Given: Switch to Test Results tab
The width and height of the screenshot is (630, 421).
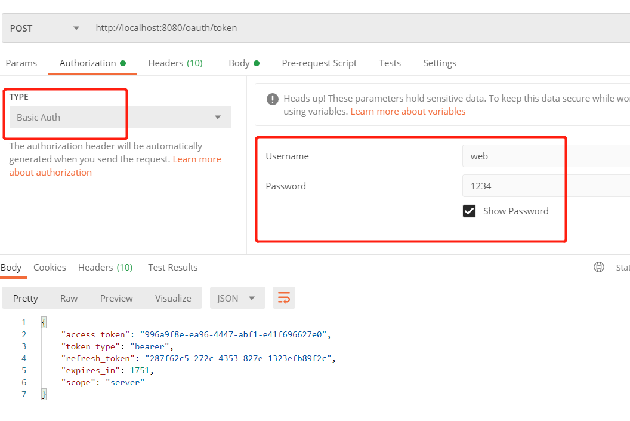Looking at the screenshot, I should tap(173, 268).
